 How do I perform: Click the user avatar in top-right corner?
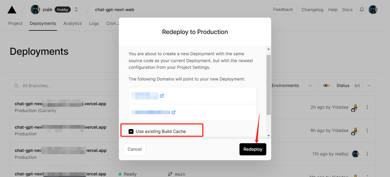click(373, 10)
